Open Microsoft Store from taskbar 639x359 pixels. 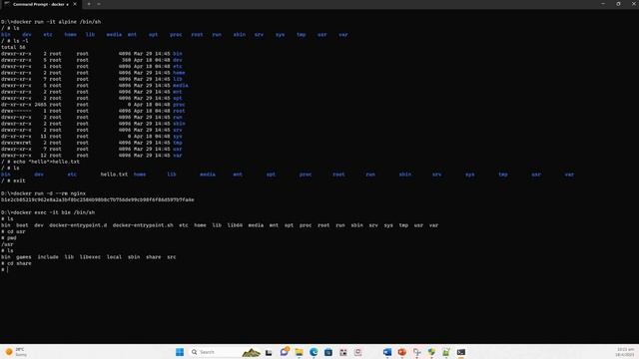(328, 352)
